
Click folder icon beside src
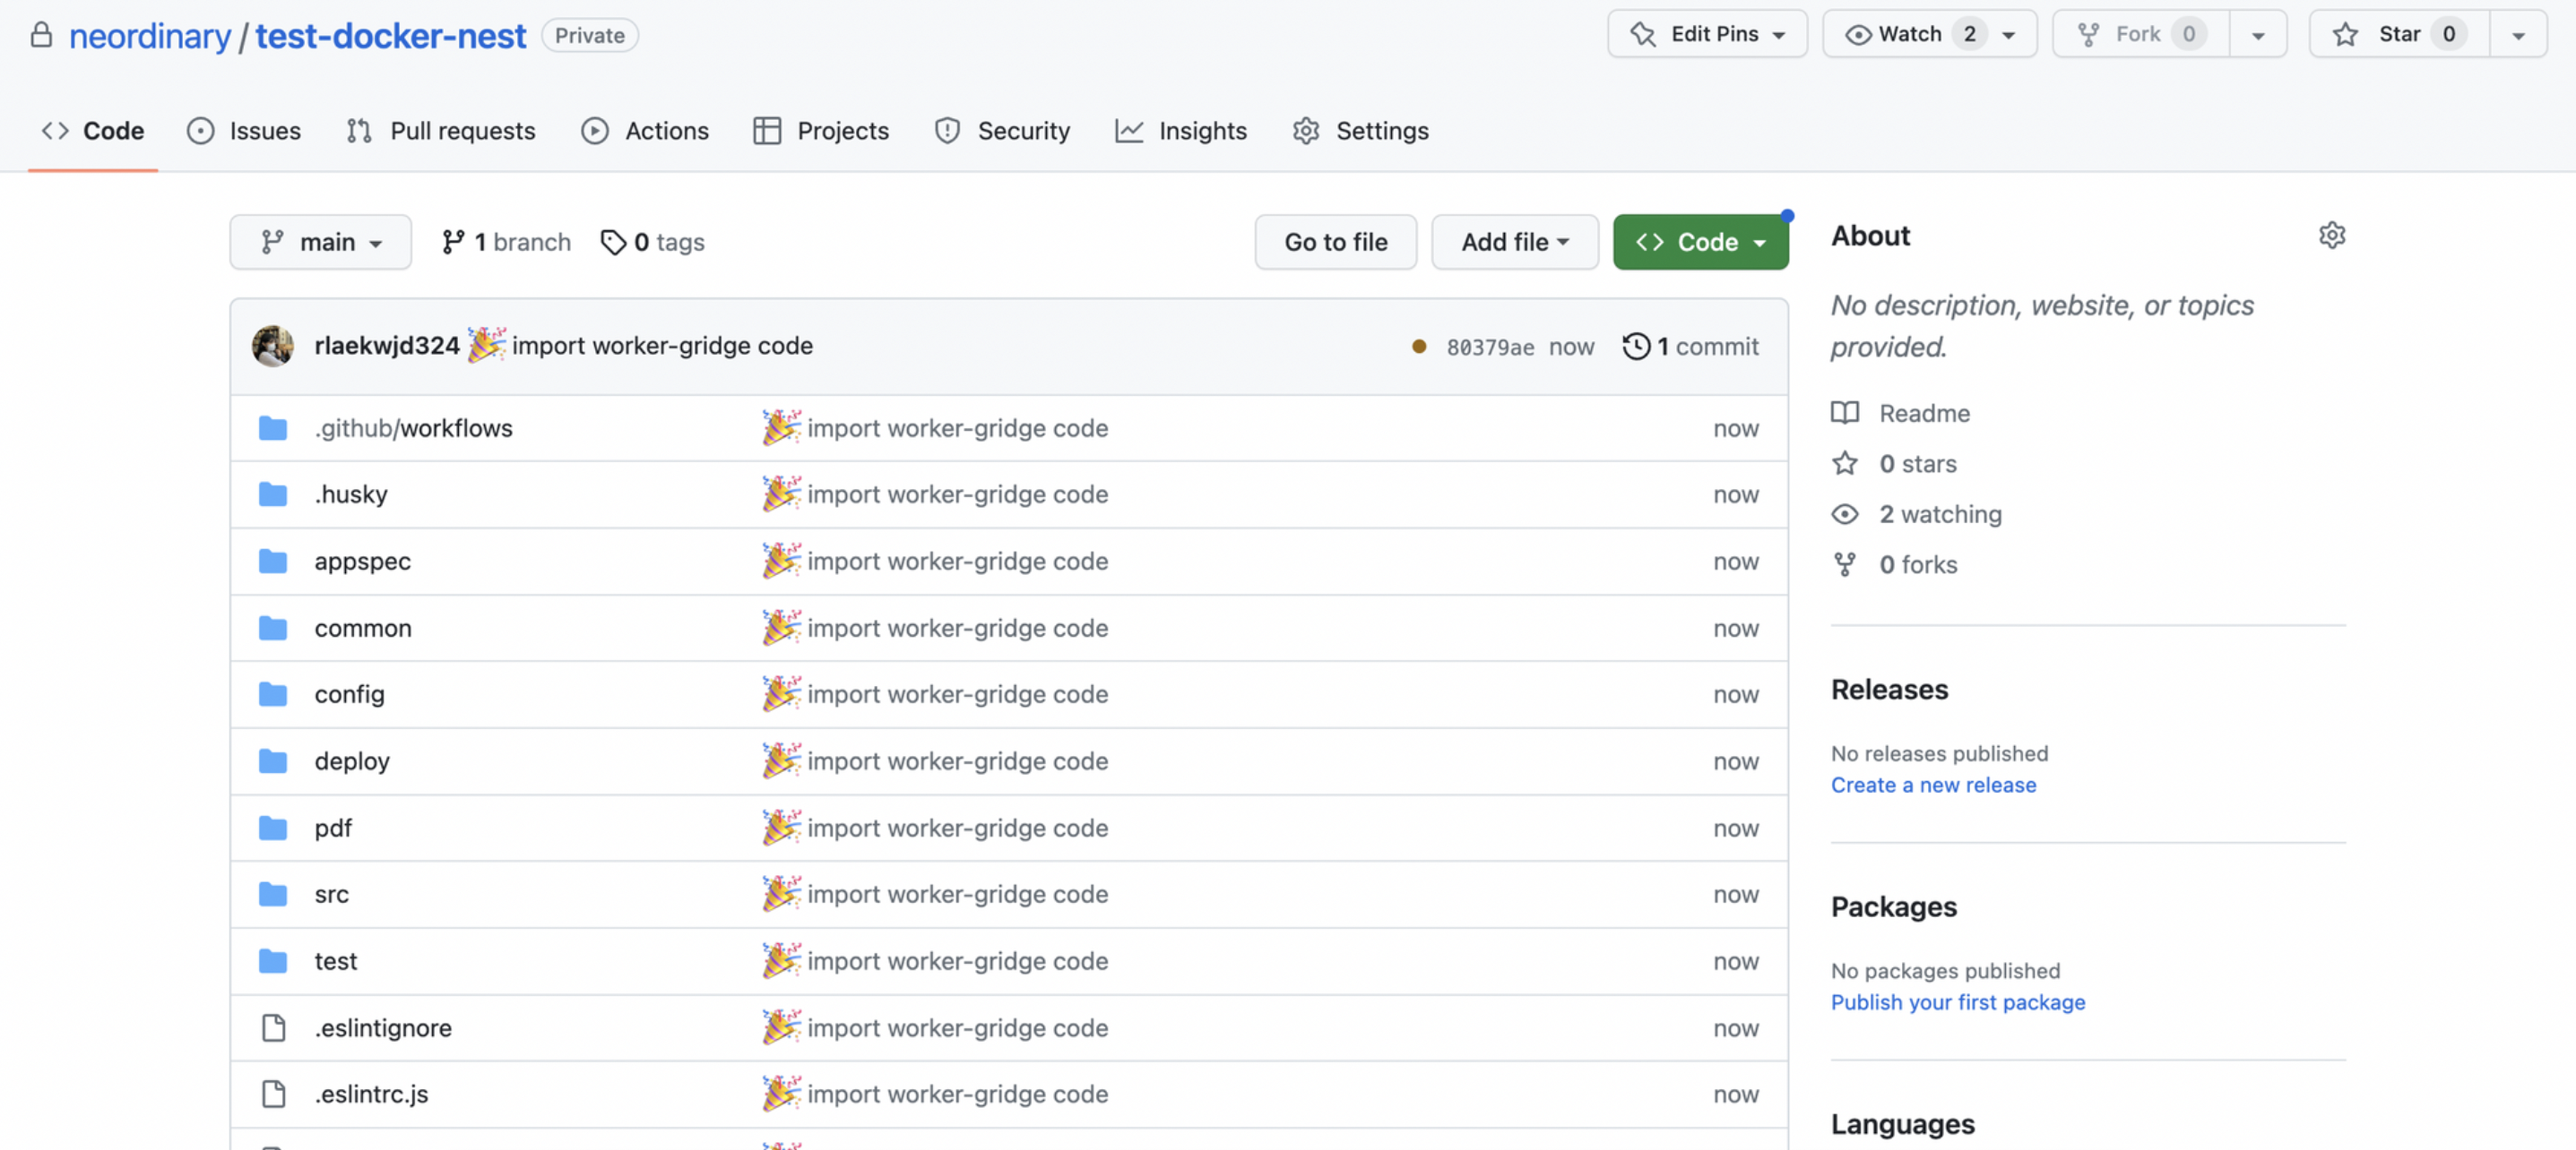pos(272,894)
